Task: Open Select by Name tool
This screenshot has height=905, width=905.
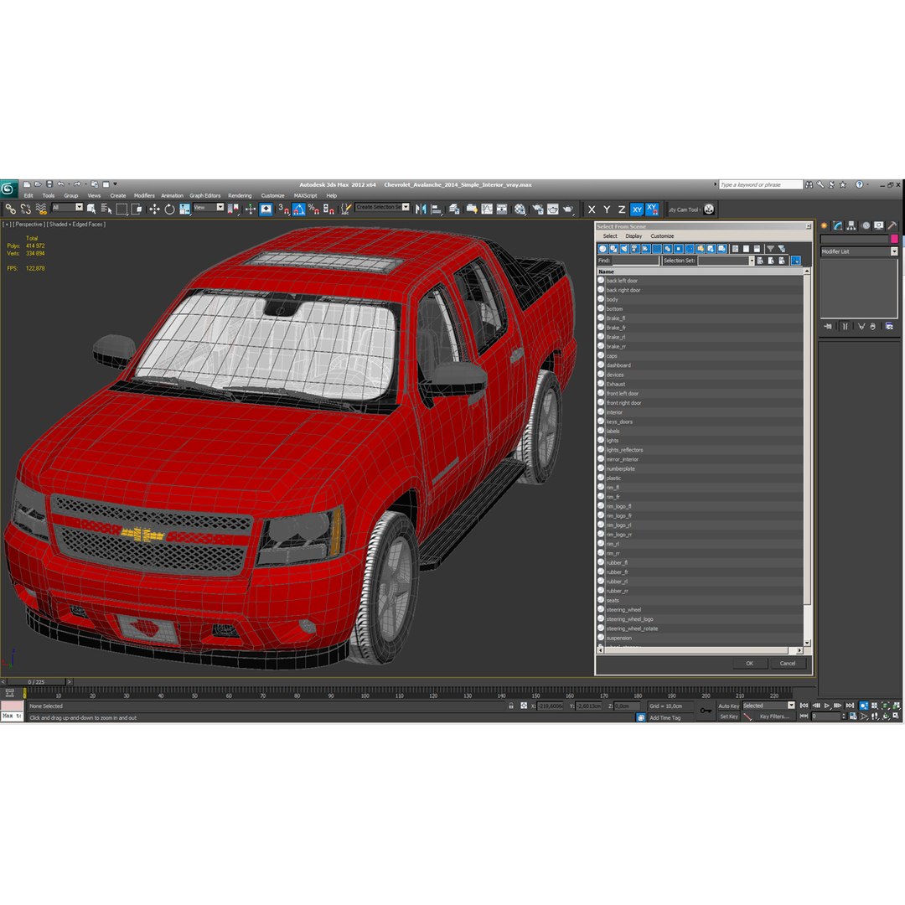Action: pos(106,209)
